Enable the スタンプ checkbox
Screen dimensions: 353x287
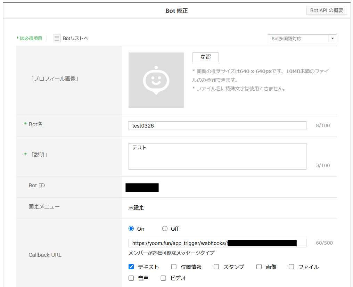(x=216, y=267)
